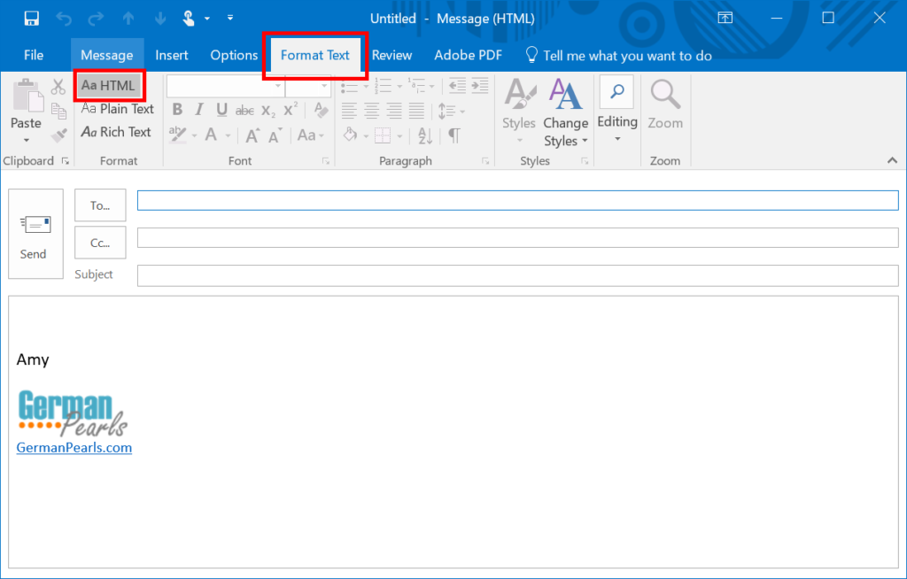Save the message with the floppy disk icon
907x579 pixels.
point(31,19)
